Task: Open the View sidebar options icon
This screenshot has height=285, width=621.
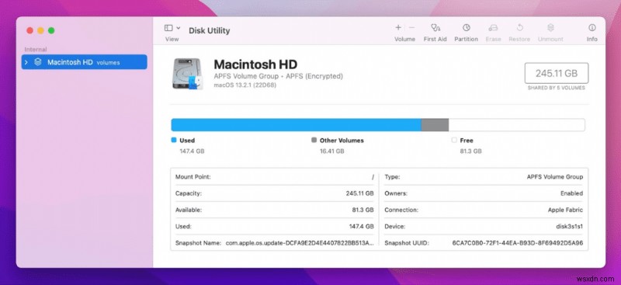Action: [x=168, y=28]
